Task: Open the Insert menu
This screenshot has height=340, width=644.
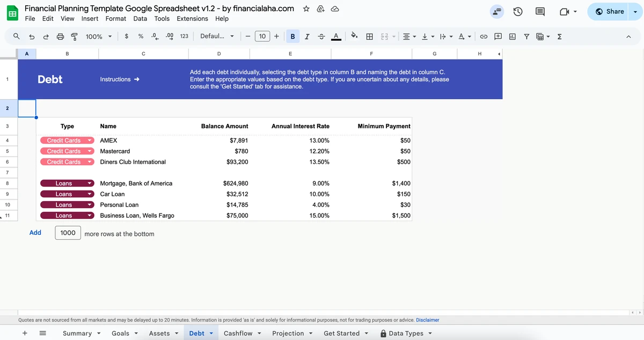Action: click(x=90, y=18)
